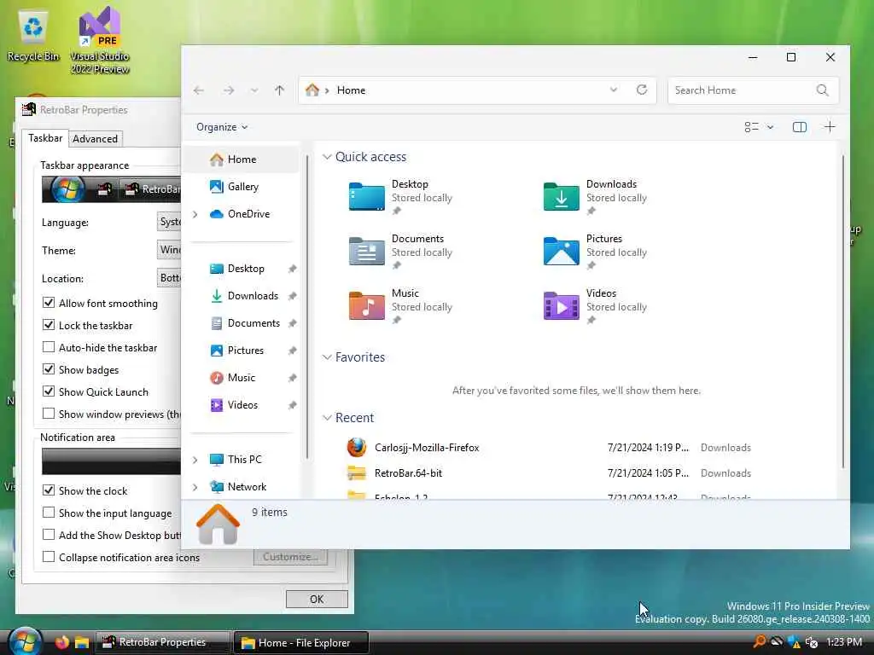This screenshot has width=874, height=655.
Task: Click the orange search tray icon
Action: pyautogui.click(x=759, y=641)
